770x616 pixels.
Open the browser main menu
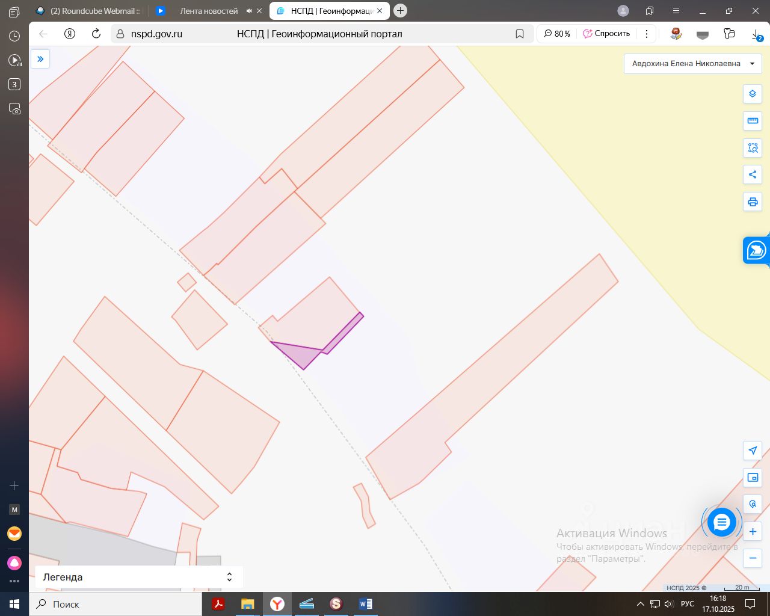click(676, 11)
